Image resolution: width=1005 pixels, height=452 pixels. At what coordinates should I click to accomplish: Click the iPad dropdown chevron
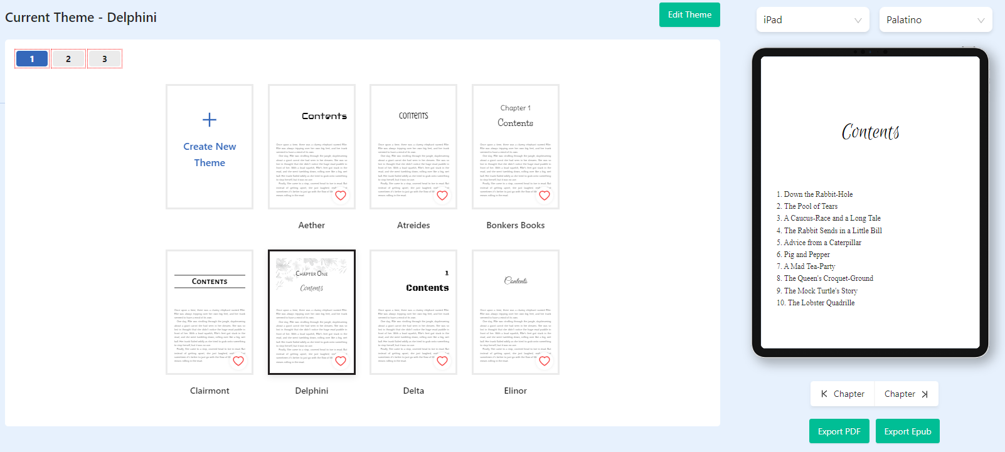click(x=858, y=21)
